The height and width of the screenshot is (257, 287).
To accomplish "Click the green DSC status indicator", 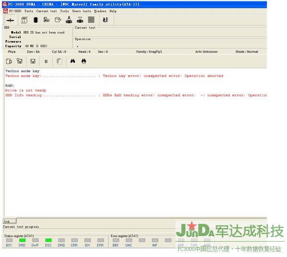I will [x=48, y=240].
